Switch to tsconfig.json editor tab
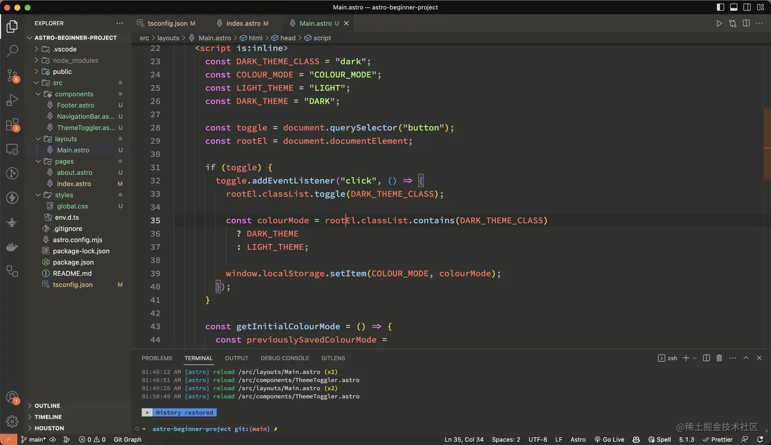The image size is (771, 445). [167, 23]
